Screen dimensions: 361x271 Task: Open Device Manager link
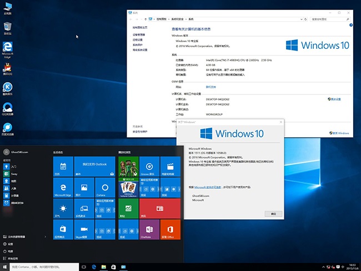pos(139,35)
